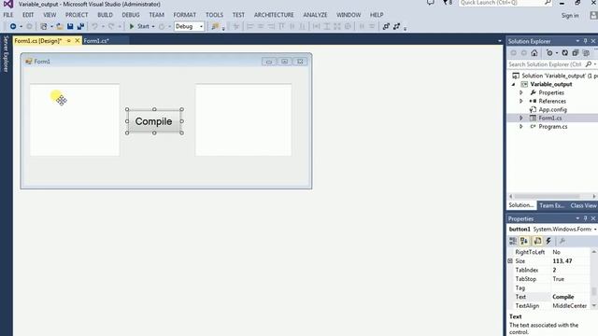Expand the References node
The width and height of the screenshot is (598, 336).
pyautogui.click(x=521, y=101)
